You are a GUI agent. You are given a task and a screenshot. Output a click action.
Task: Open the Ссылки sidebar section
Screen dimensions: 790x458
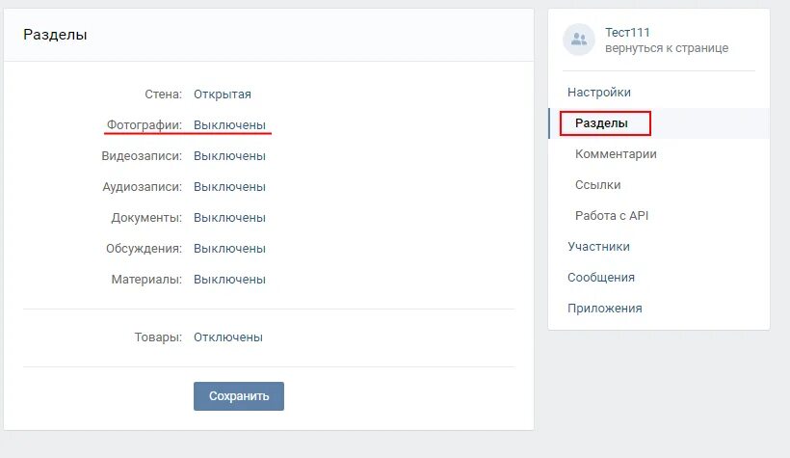point(597,185)
